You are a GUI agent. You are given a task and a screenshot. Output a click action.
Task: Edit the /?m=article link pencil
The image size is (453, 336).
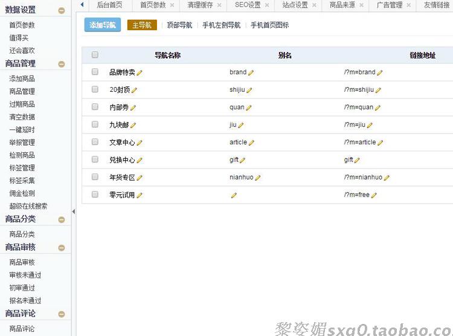coord(380,143)
